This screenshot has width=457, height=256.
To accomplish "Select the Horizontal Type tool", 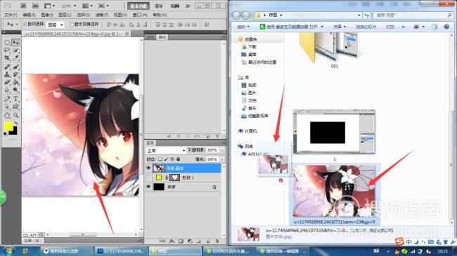I will coord(16,99).
